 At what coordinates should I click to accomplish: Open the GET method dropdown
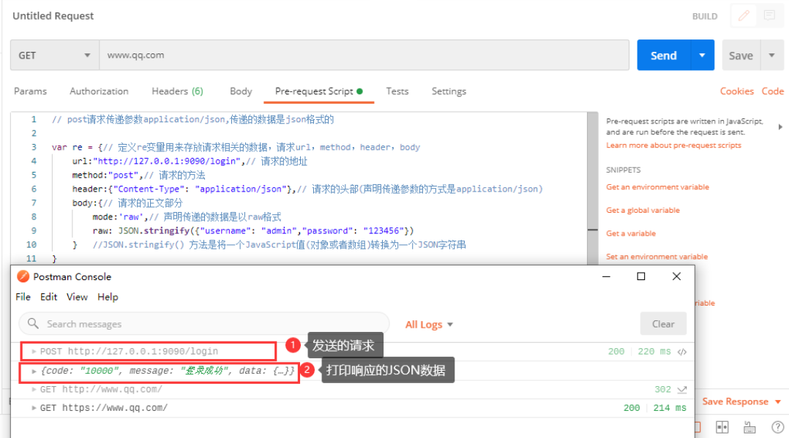coord(55,56)
